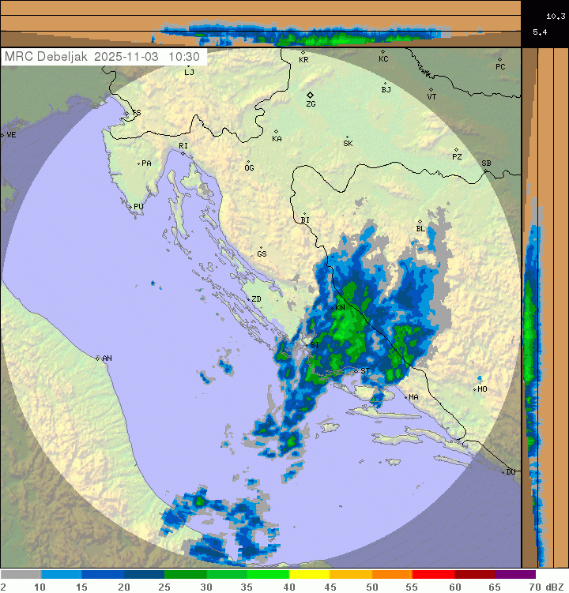Pick the gray 2–10 dBZ legend color
The image size is (569, 593).
[21, 575]
